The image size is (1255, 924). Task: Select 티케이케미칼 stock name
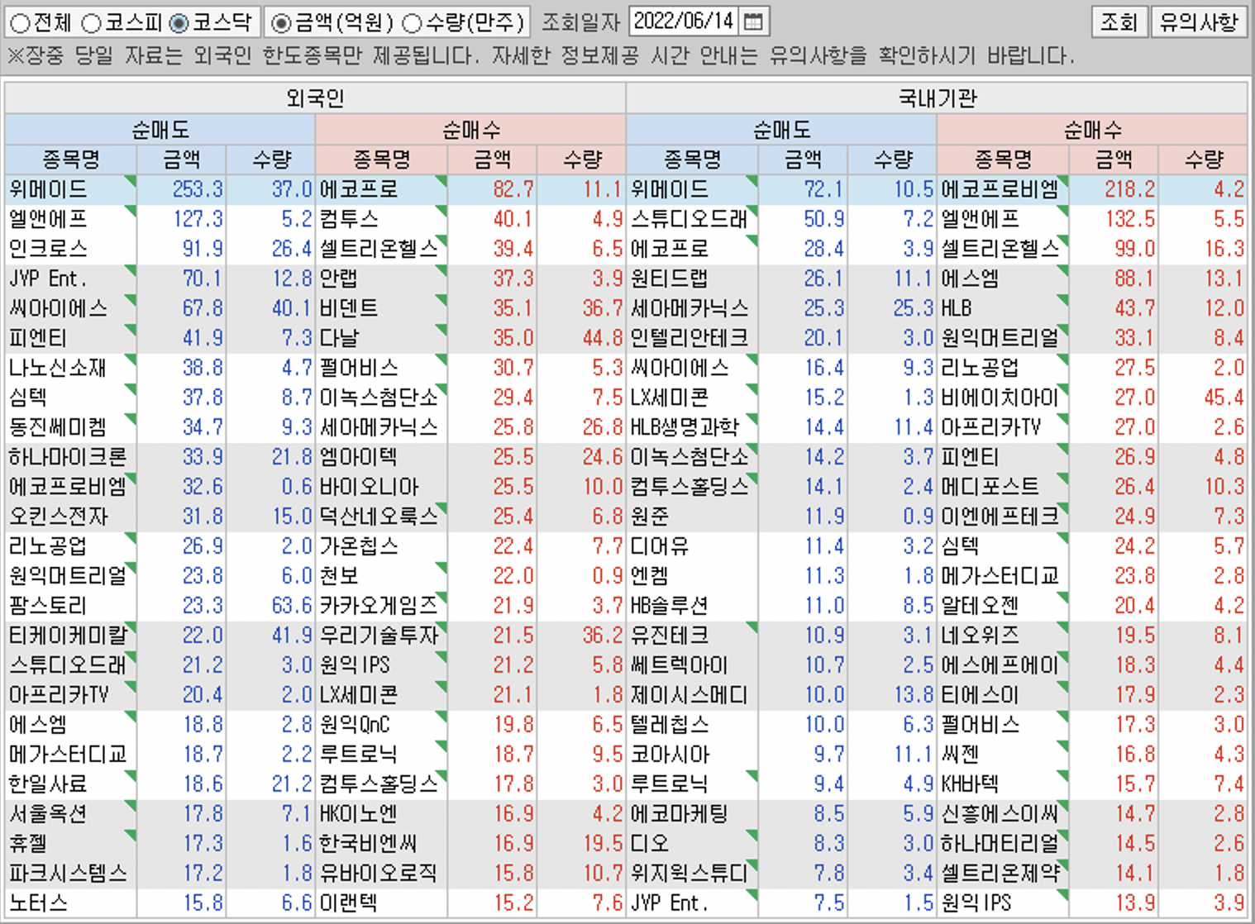point(68,636)
